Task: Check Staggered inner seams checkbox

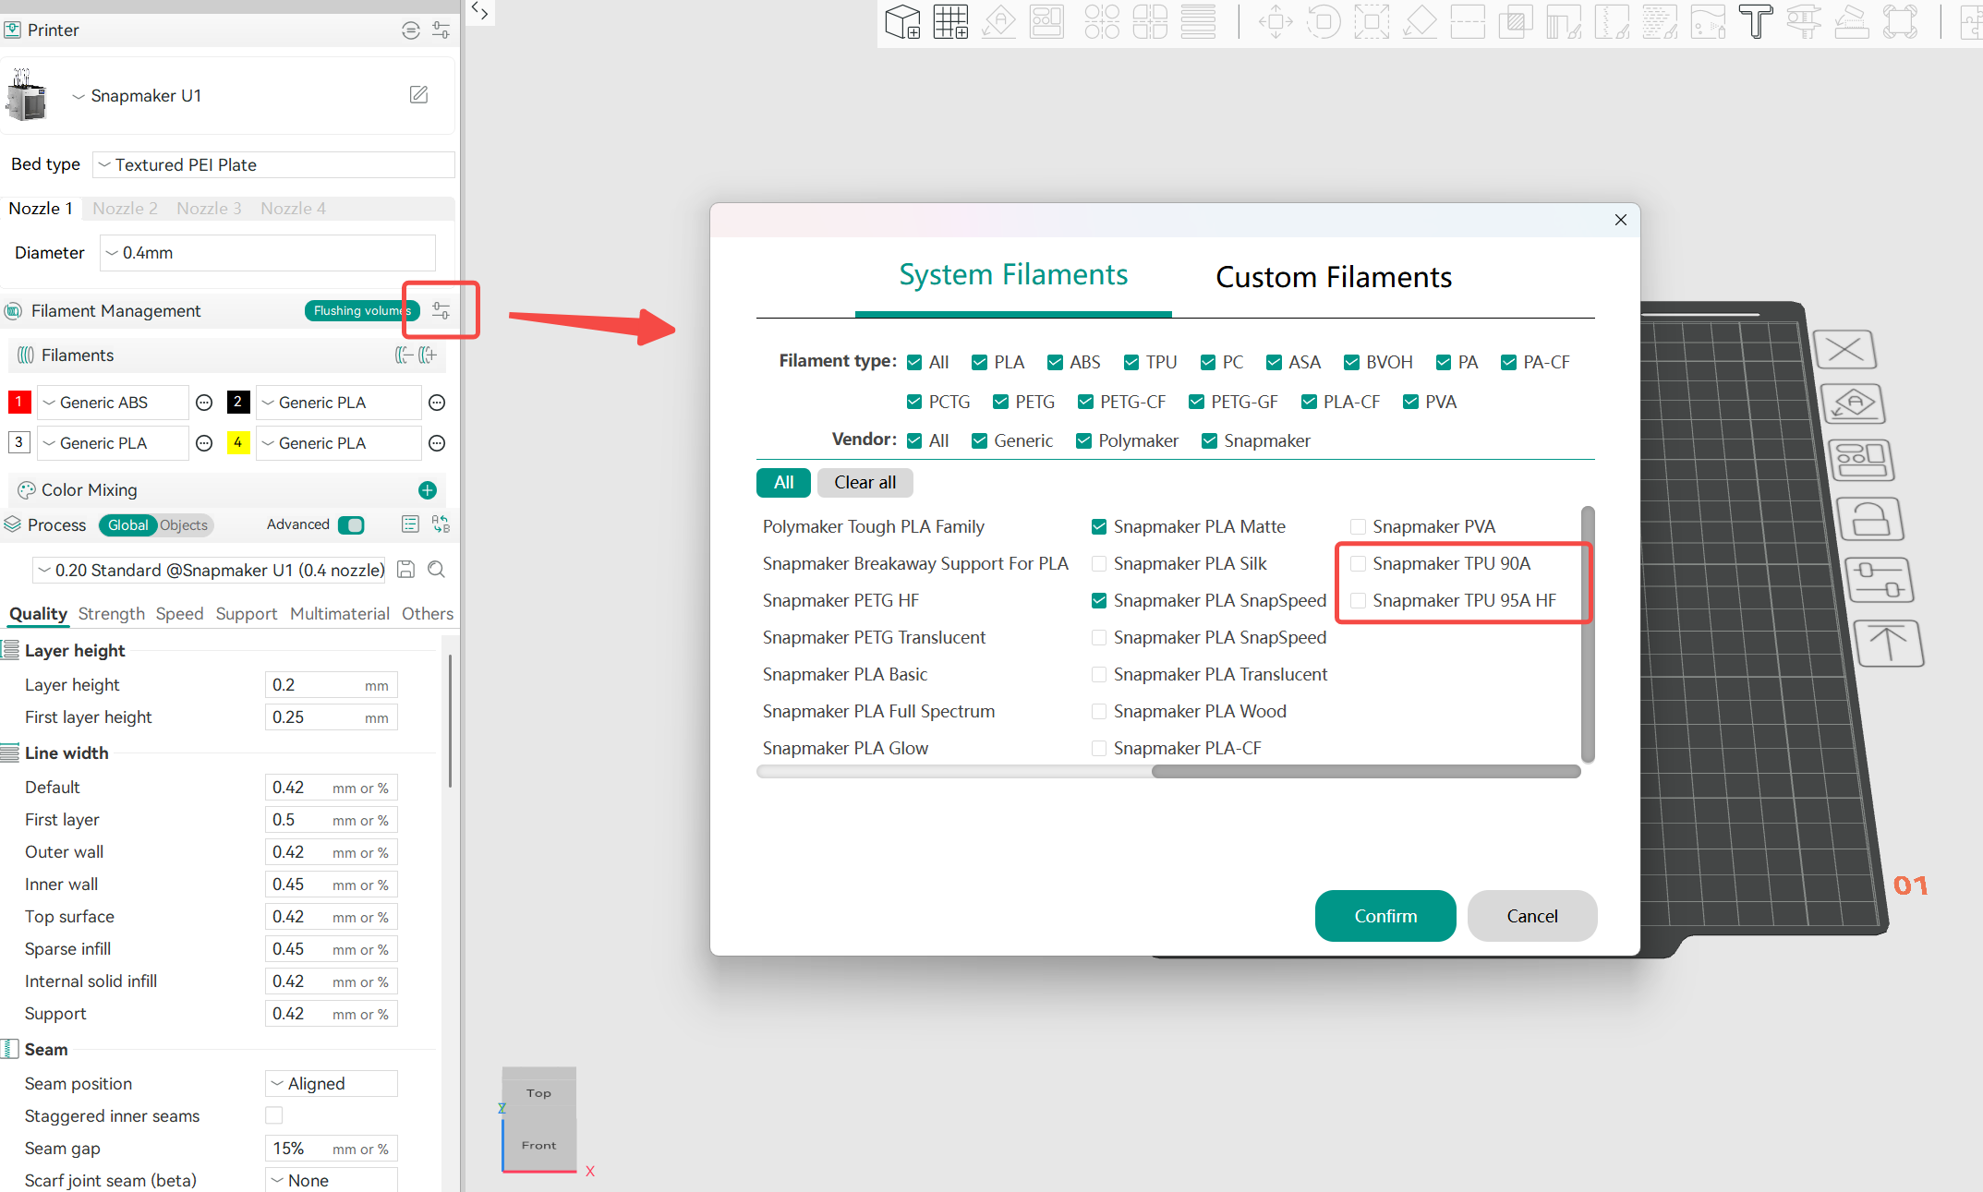Action: (x=274, y=1115)
